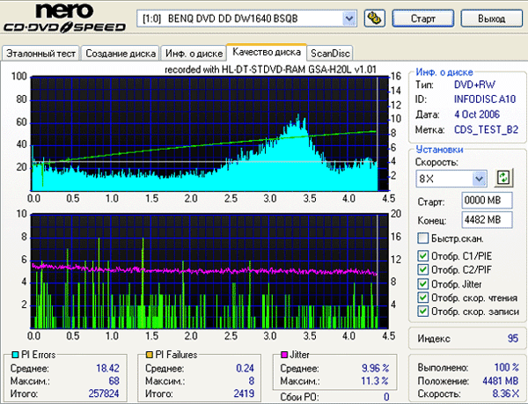This screenshot has width=528, height=404.
Task: Click the yellow PI Failures legend square
Action: 151,354
